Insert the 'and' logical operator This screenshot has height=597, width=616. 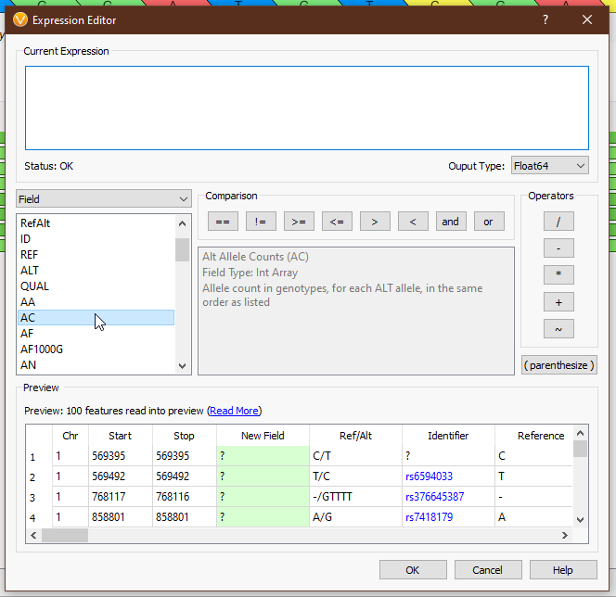click(451, 222)
